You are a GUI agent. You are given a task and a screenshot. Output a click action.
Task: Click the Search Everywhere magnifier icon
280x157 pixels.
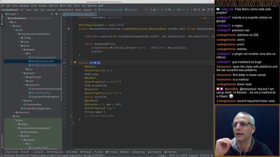[x=212, y=10]
